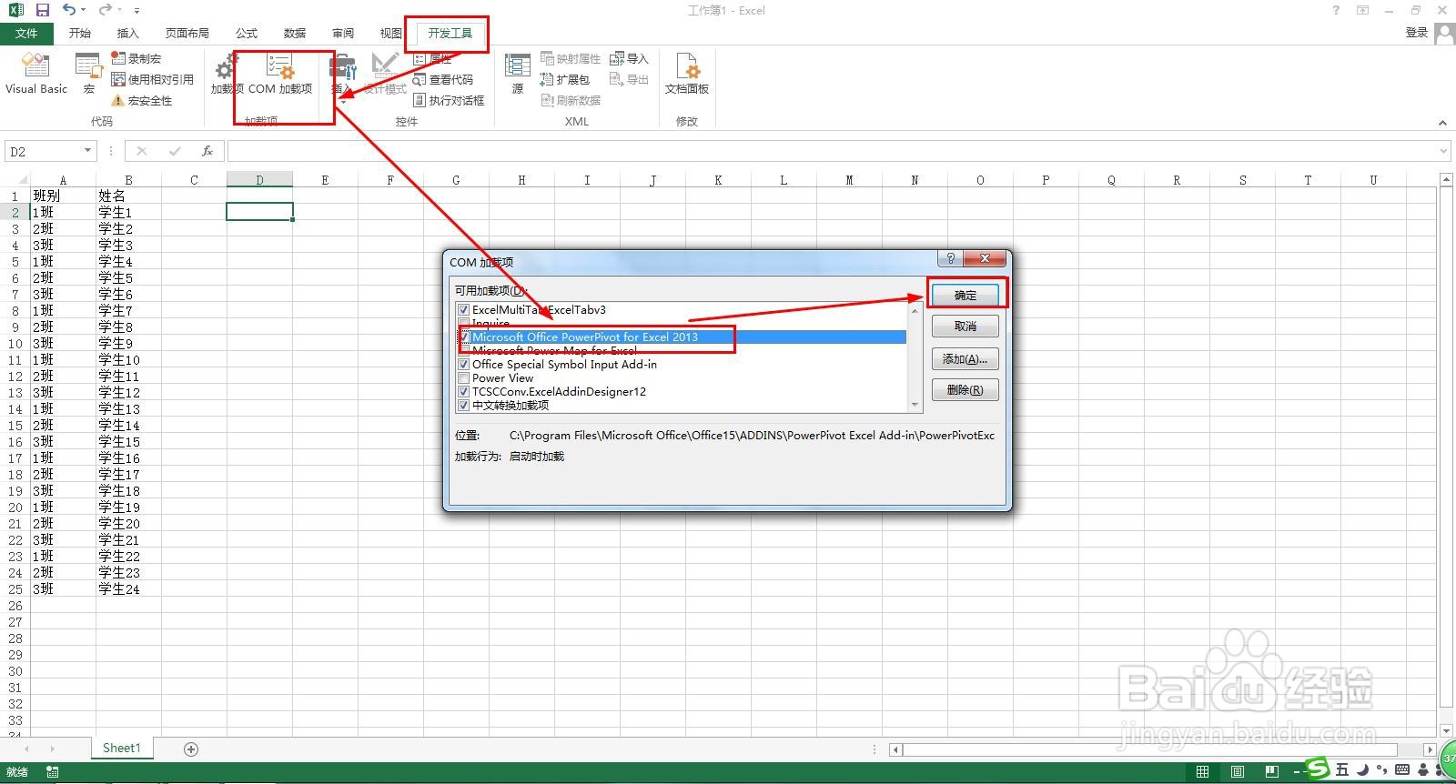The width and height of the screenshot is (1456, 784).
Task: Select cell A1 containing 班别
Action: coord(63,196)
